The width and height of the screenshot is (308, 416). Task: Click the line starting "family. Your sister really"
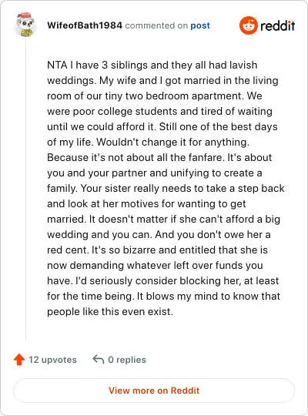(x=166, y=189)
